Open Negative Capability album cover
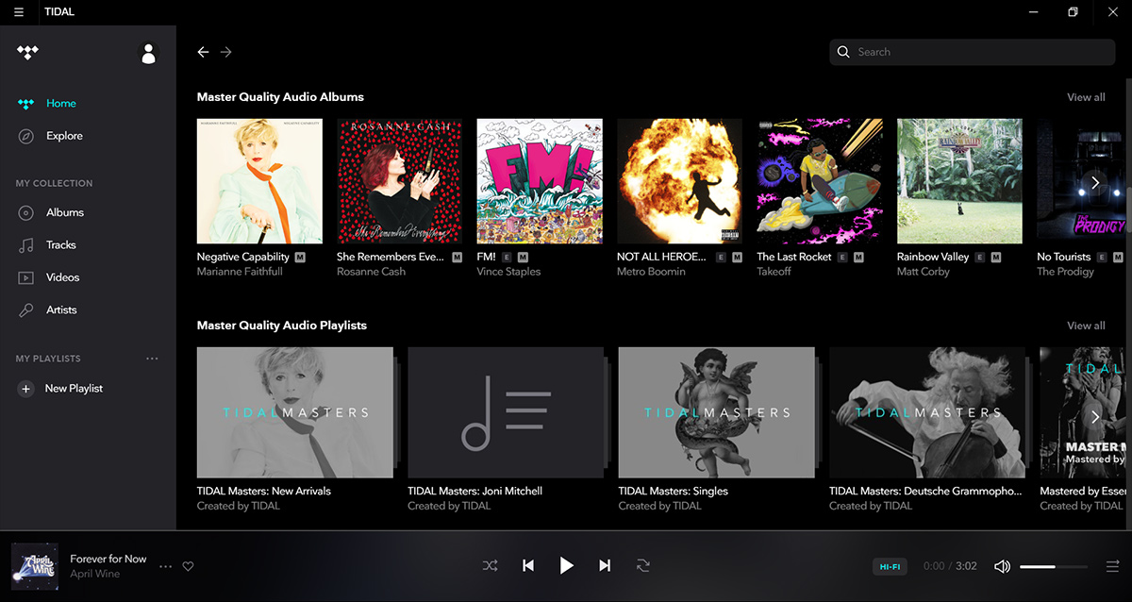The width and height of the screenshot is (1132, 602). click(259, 181)
